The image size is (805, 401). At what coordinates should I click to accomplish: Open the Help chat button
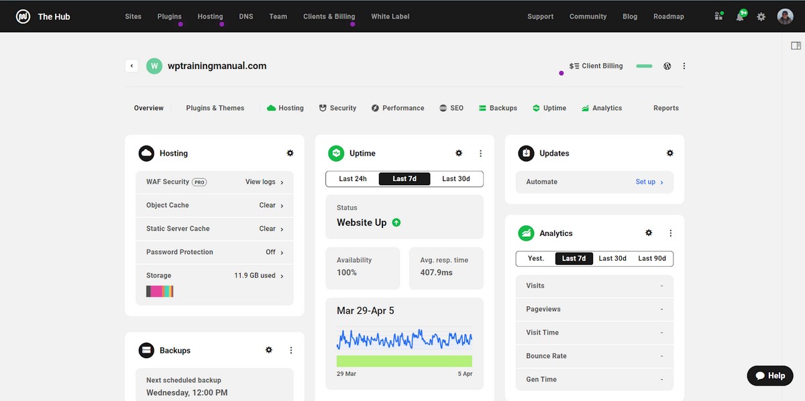(x=770, y=376)
